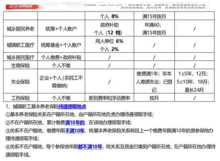This screenshot has height=161, width=220.
Task: Click the header text 233网校 www.233.com
Action: [103, 5]
